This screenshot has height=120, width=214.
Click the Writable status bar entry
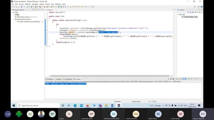click(118, 102)
